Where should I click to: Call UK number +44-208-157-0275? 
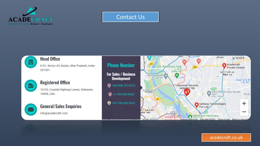pos(124,85)
